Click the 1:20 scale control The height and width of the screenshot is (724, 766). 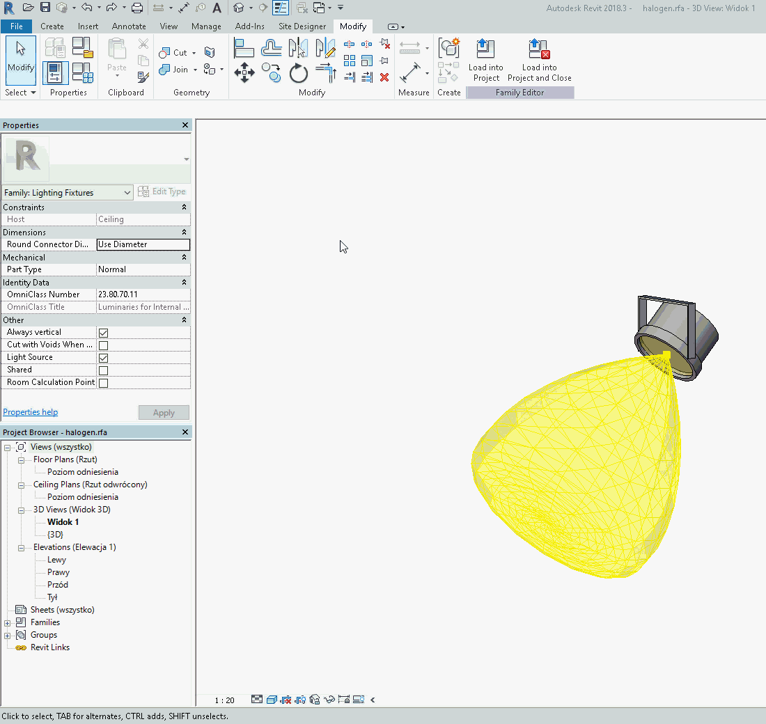click(x=224, y=700)
